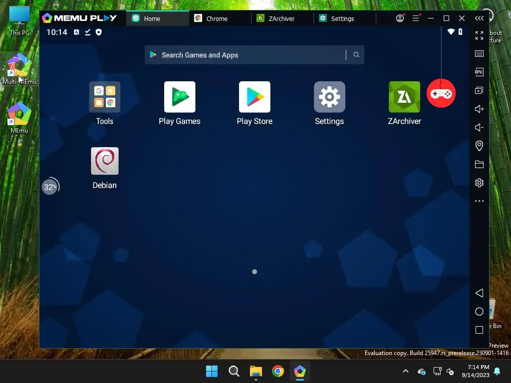Open the Tools folder
511x383 pixels.
click(x=105, y=97)
